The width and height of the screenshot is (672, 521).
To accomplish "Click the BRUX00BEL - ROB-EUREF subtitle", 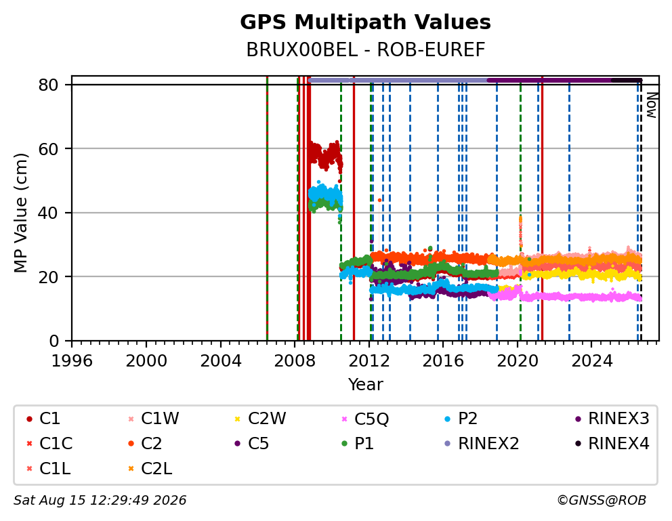I will [x=365, y=49].
